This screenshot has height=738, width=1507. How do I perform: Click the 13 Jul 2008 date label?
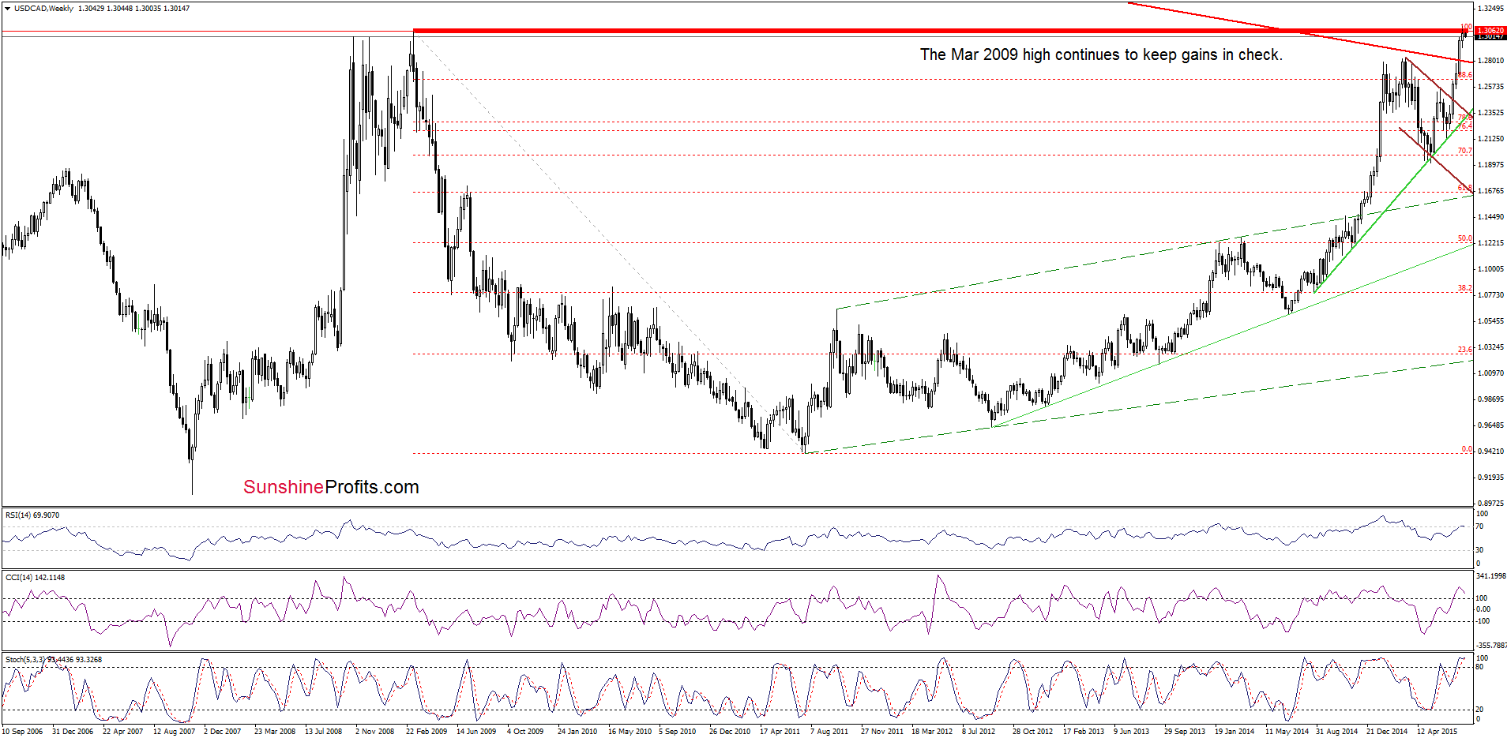click(x=324, y=732)
